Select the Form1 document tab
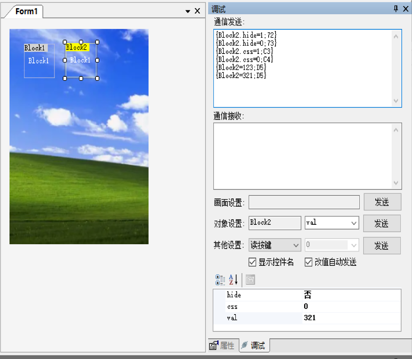Screen dimensions: 412x359 pos(26,12)
